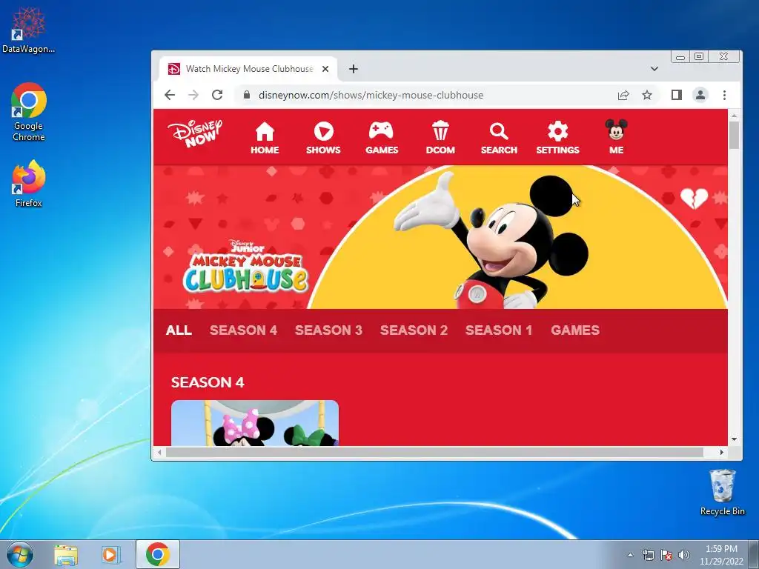The width and height of the screenshot is (759, 569).
Task: Click the Show desktop strip
Action: click(754, 554)
